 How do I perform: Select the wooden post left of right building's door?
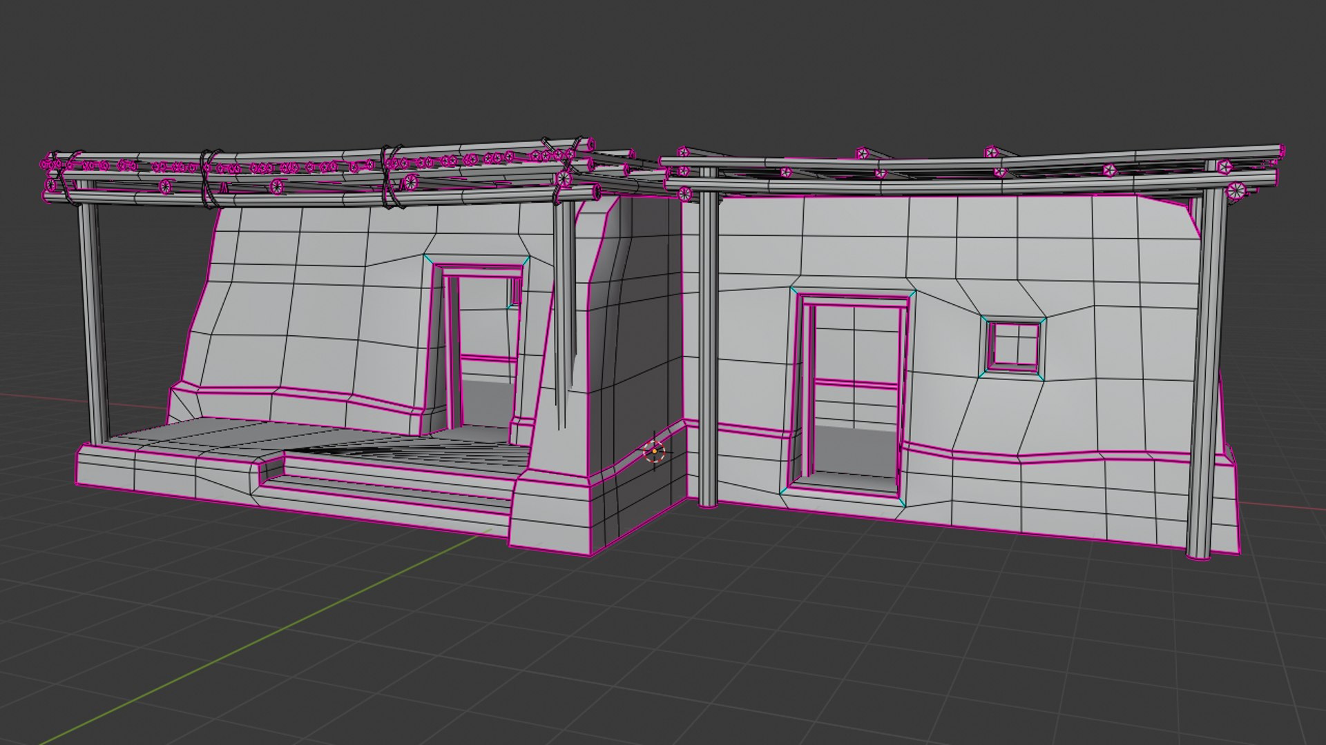(x=708, y=338)
